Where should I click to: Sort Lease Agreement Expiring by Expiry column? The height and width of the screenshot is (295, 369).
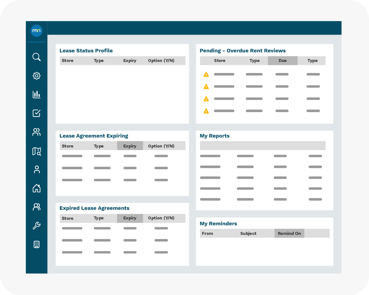[130, 146]
